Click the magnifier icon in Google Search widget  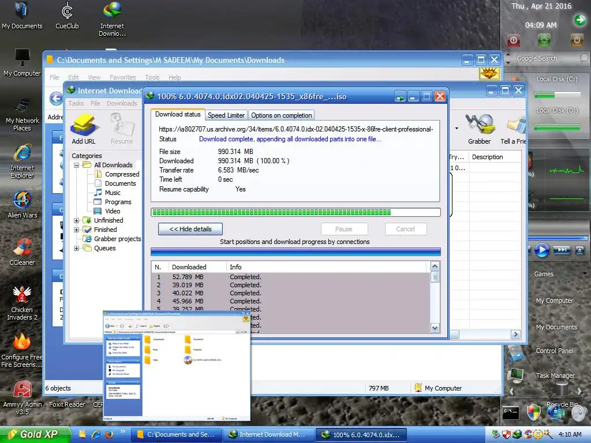(583, 58)
